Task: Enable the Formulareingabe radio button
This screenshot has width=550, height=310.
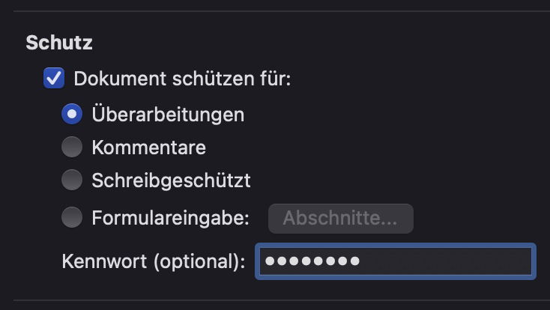Action: [72, 218]
